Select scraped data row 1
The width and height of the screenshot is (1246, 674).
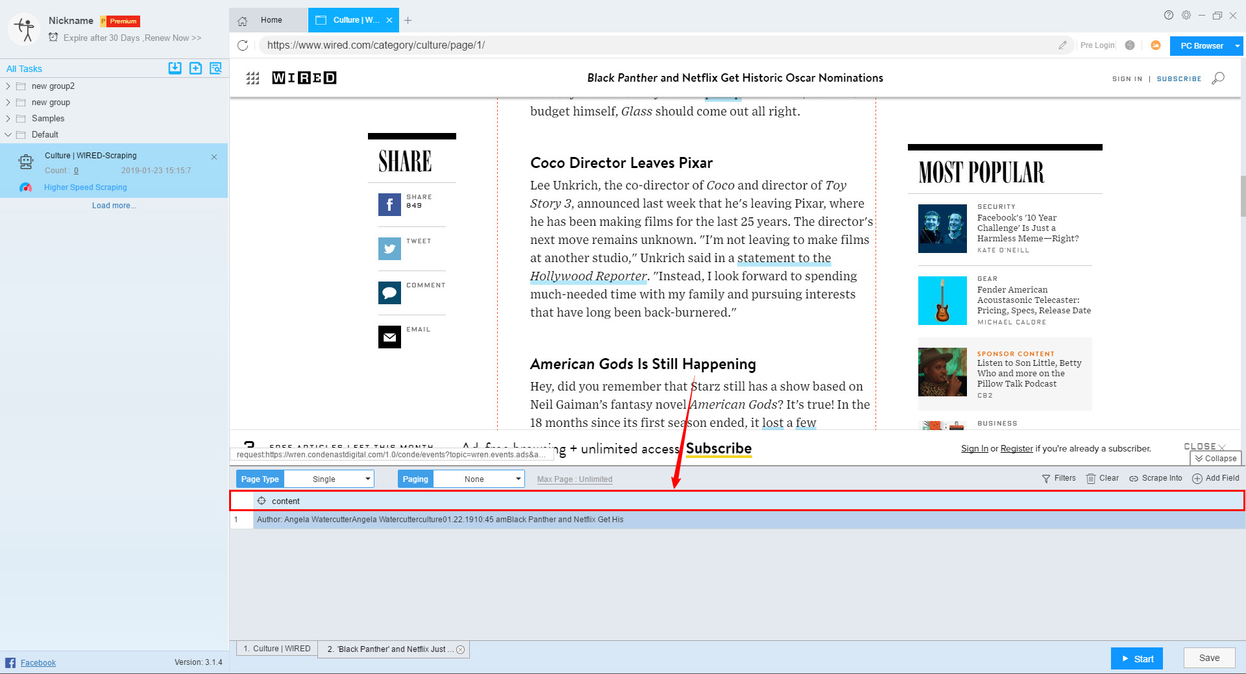737,520
